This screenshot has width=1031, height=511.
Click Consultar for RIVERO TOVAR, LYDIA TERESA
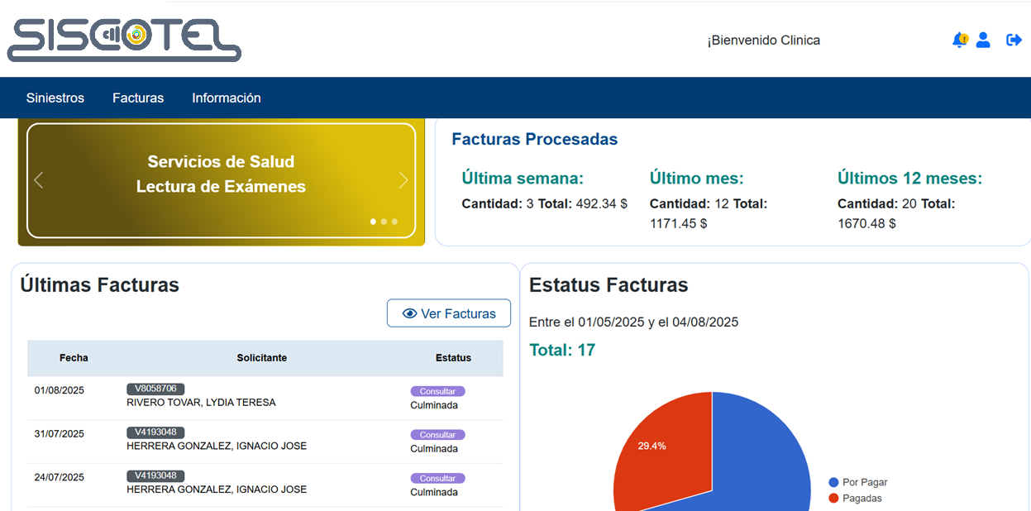click(438, 391)
